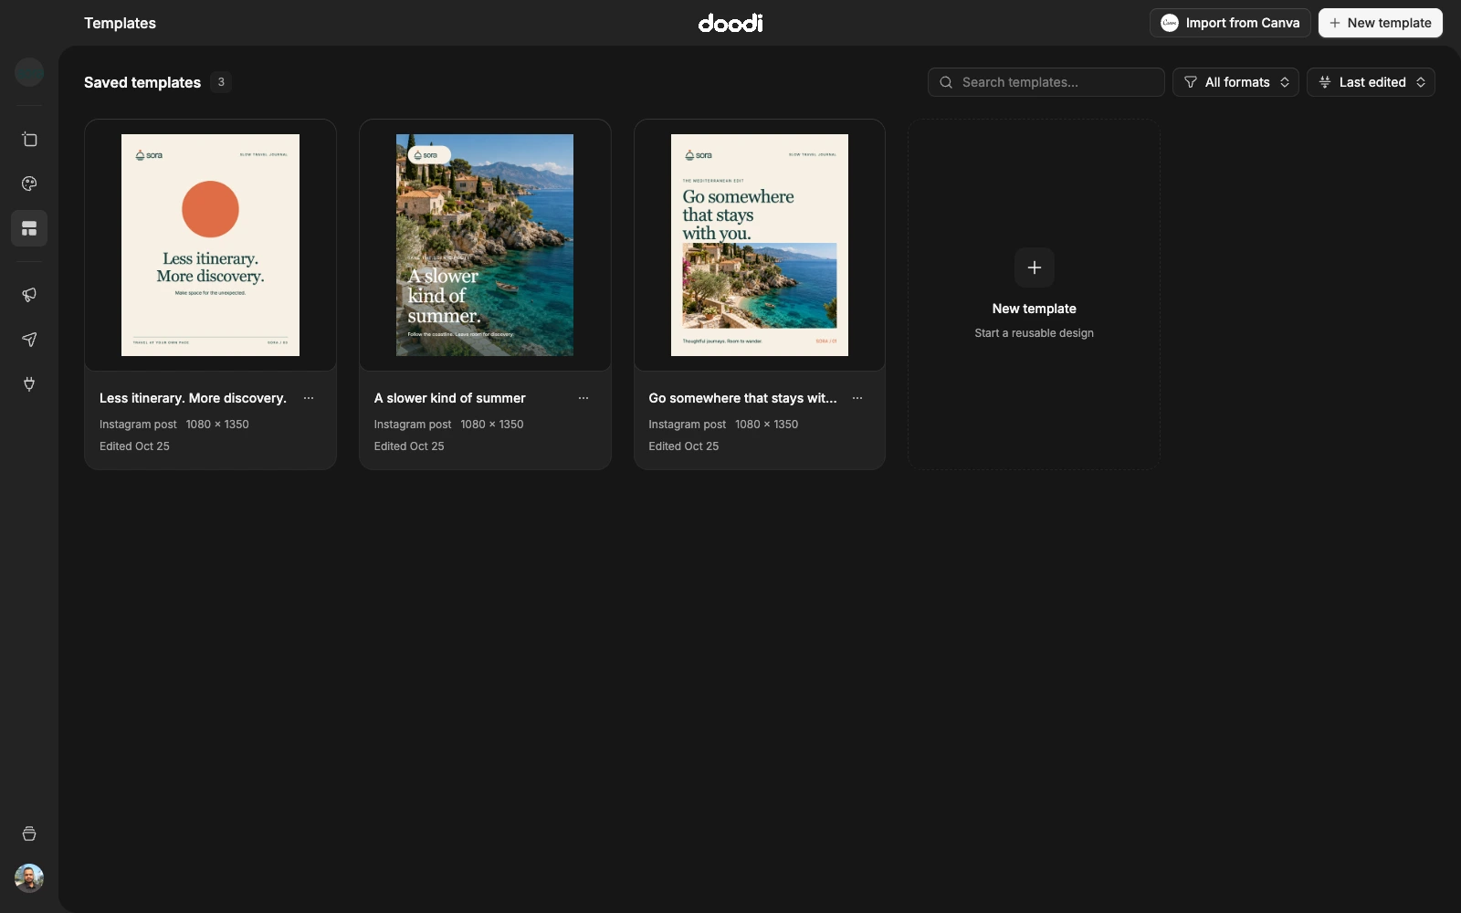Open the workspace avatar at sidebar top
This screenshot has height=913, width=1461.
(x=29, y=71)
